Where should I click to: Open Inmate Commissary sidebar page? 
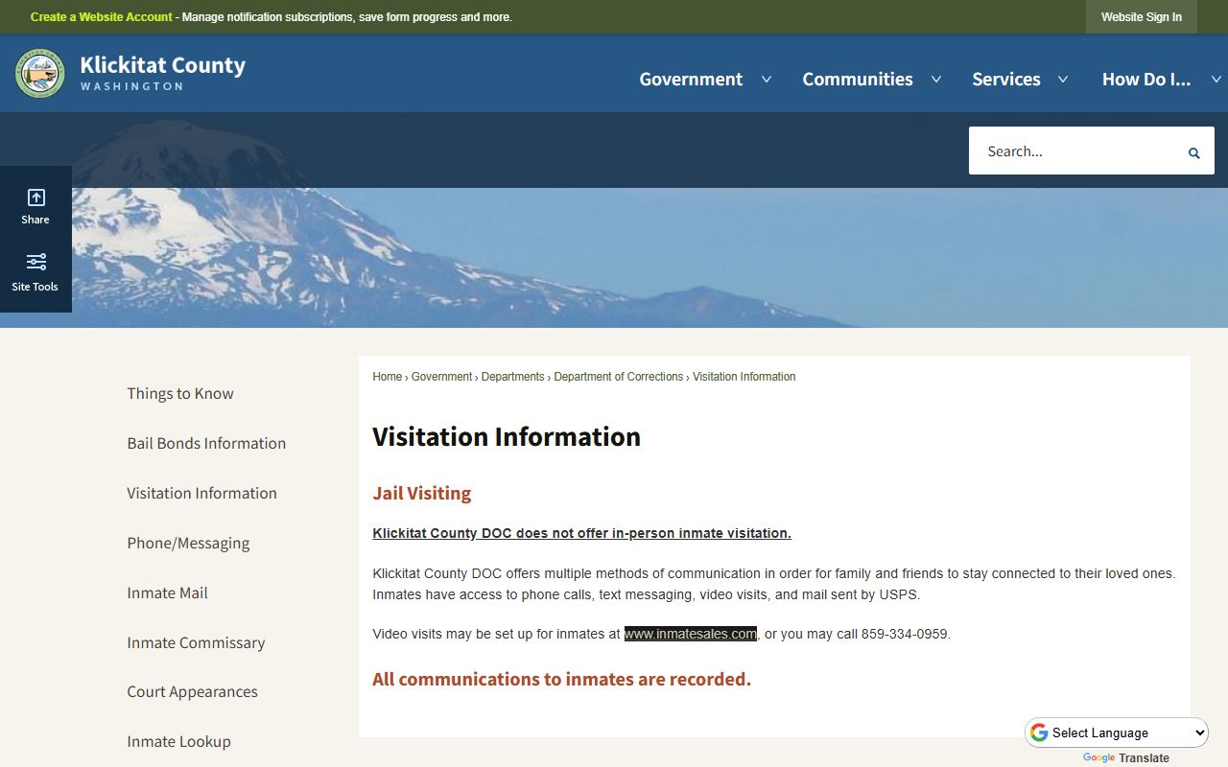click(x=196, y=642)
